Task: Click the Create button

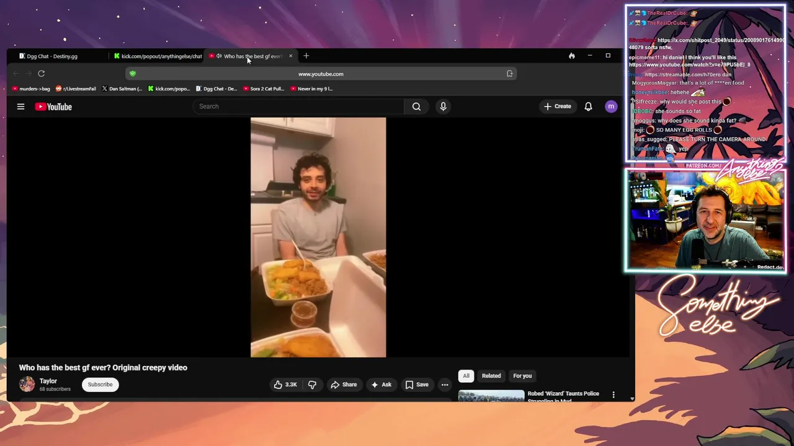Action: 557,107
